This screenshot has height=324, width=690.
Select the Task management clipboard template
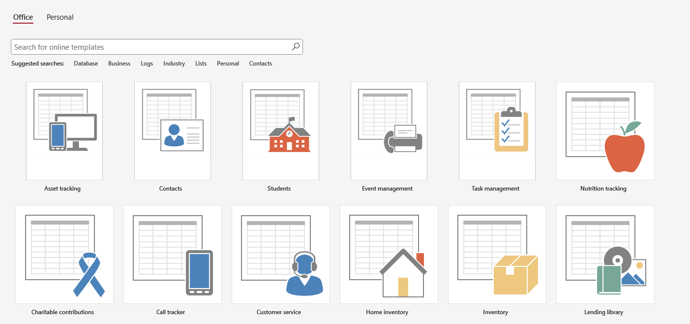click(497, 131)
